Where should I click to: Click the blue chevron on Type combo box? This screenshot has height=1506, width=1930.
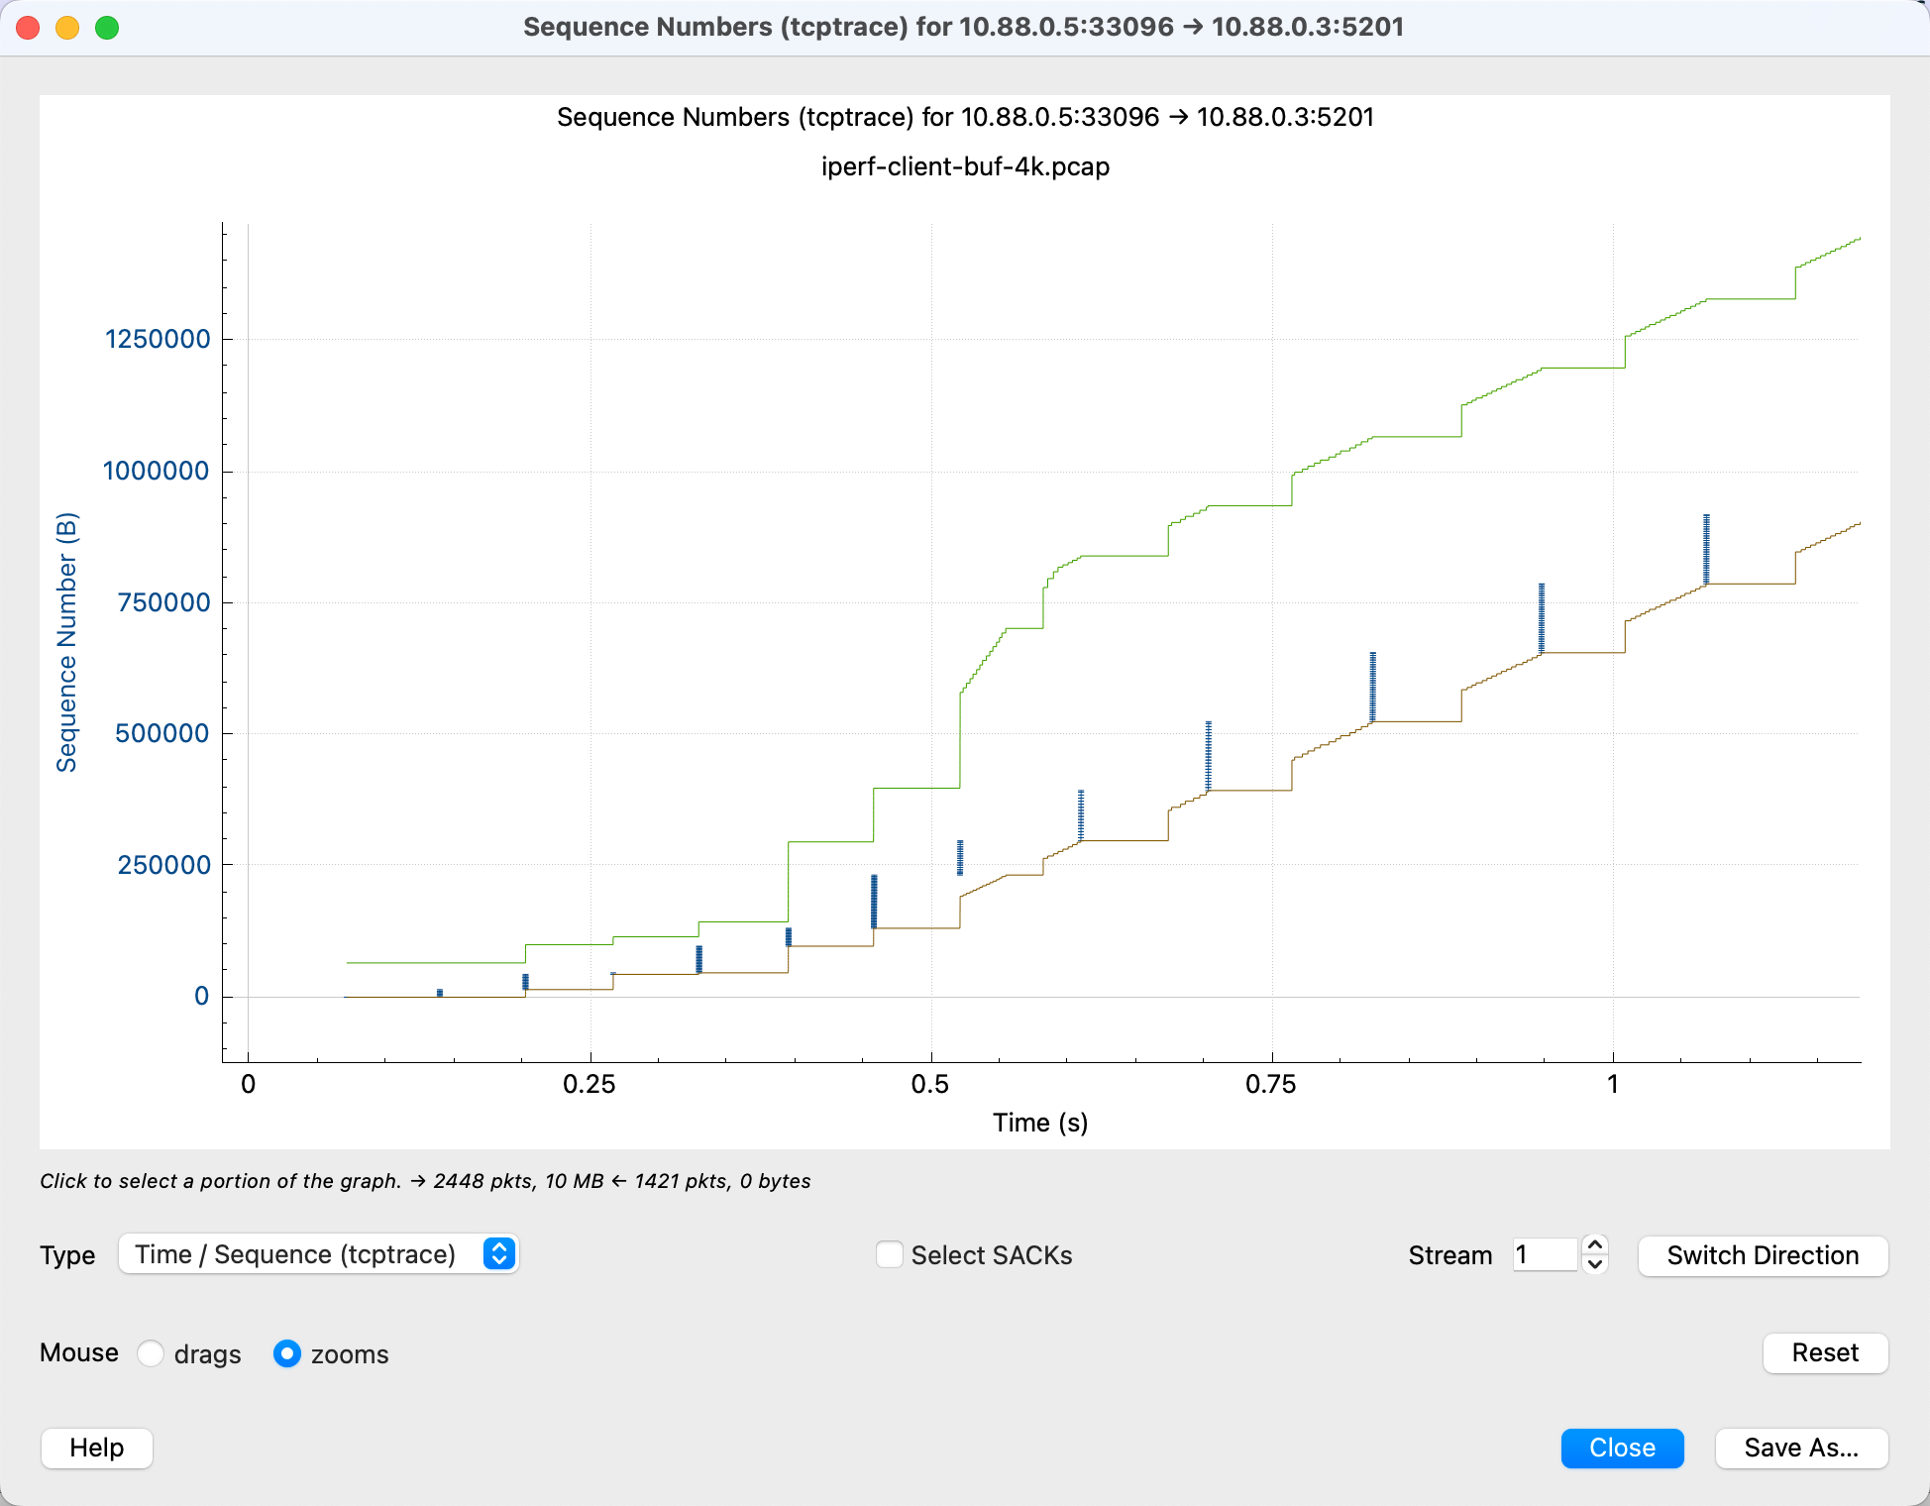(499, 1254)
